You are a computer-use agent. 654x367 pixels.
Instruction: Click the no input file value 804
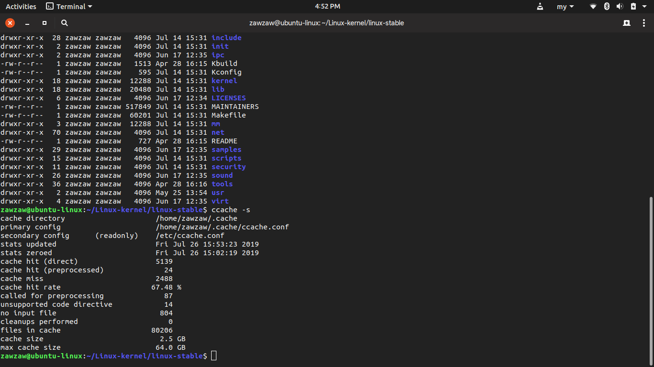tap(166, 313)
